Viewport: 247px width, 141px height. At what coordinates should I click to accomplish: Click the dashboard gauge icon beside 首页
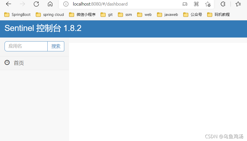tap(7, 63)
